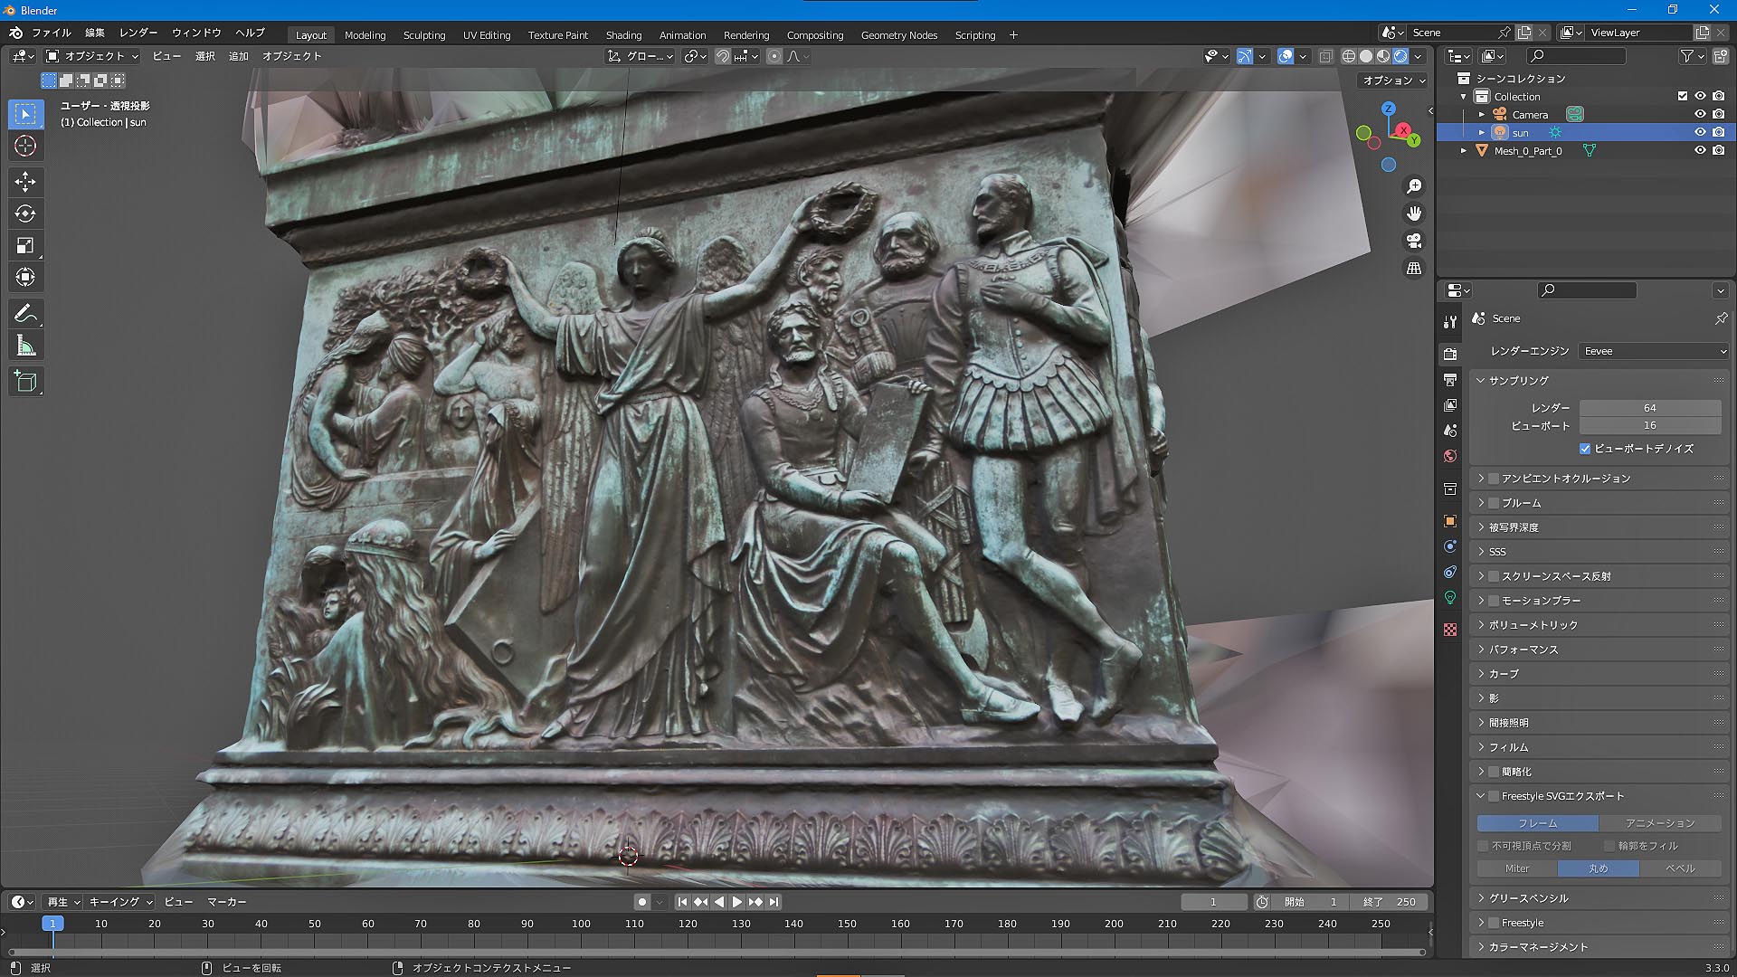Select the Move tool

pos(25,182)
